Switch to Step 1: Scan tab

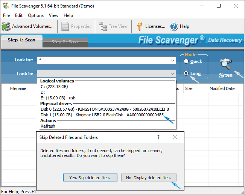(21, 40)
